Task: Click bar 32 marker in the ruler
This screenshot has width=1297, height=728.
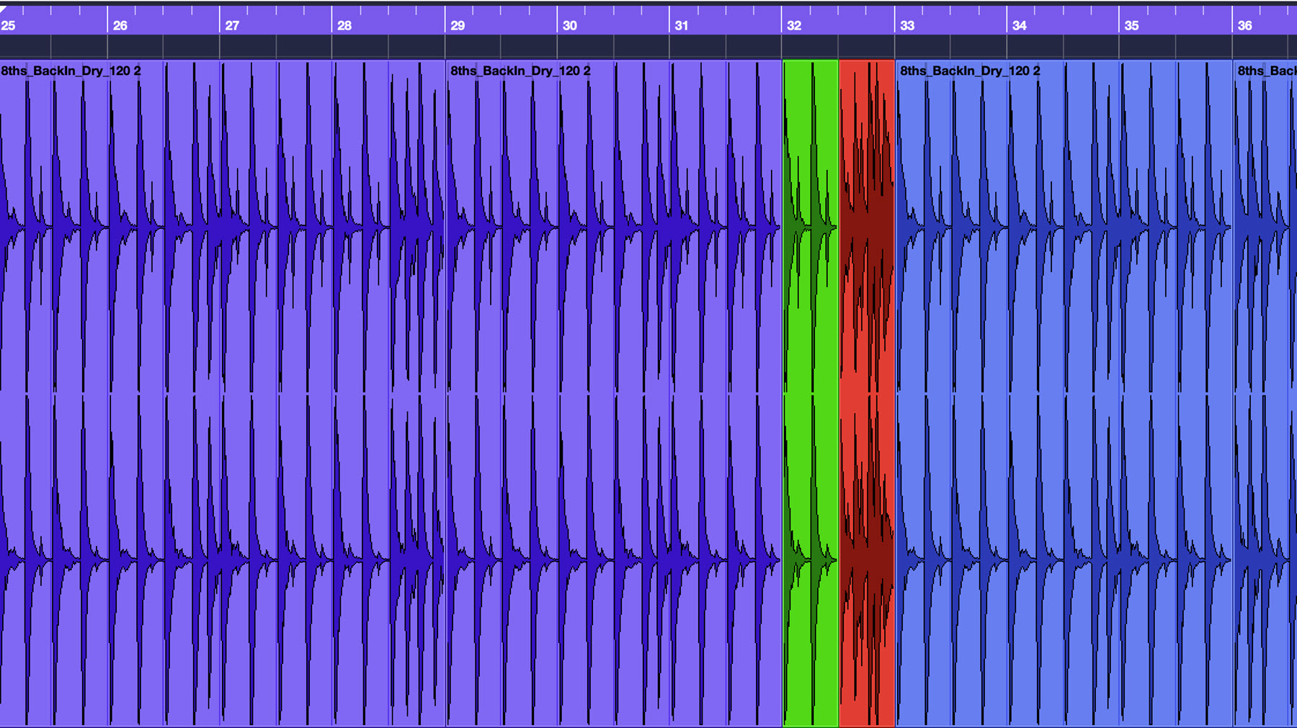Action: point(794,25)
